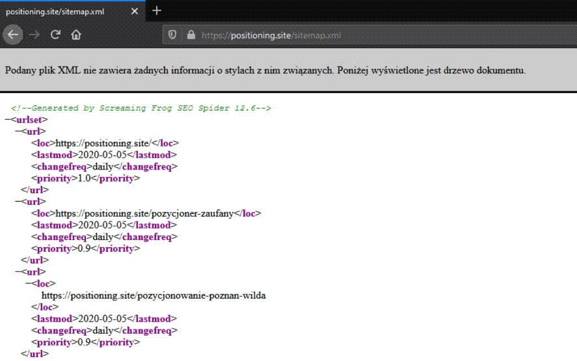Click the pozycjoner-zaufany loc URL text

[145, 213]
